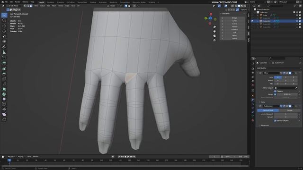
Task: Click the Levels Viewport value field
Action: (286, 114)
